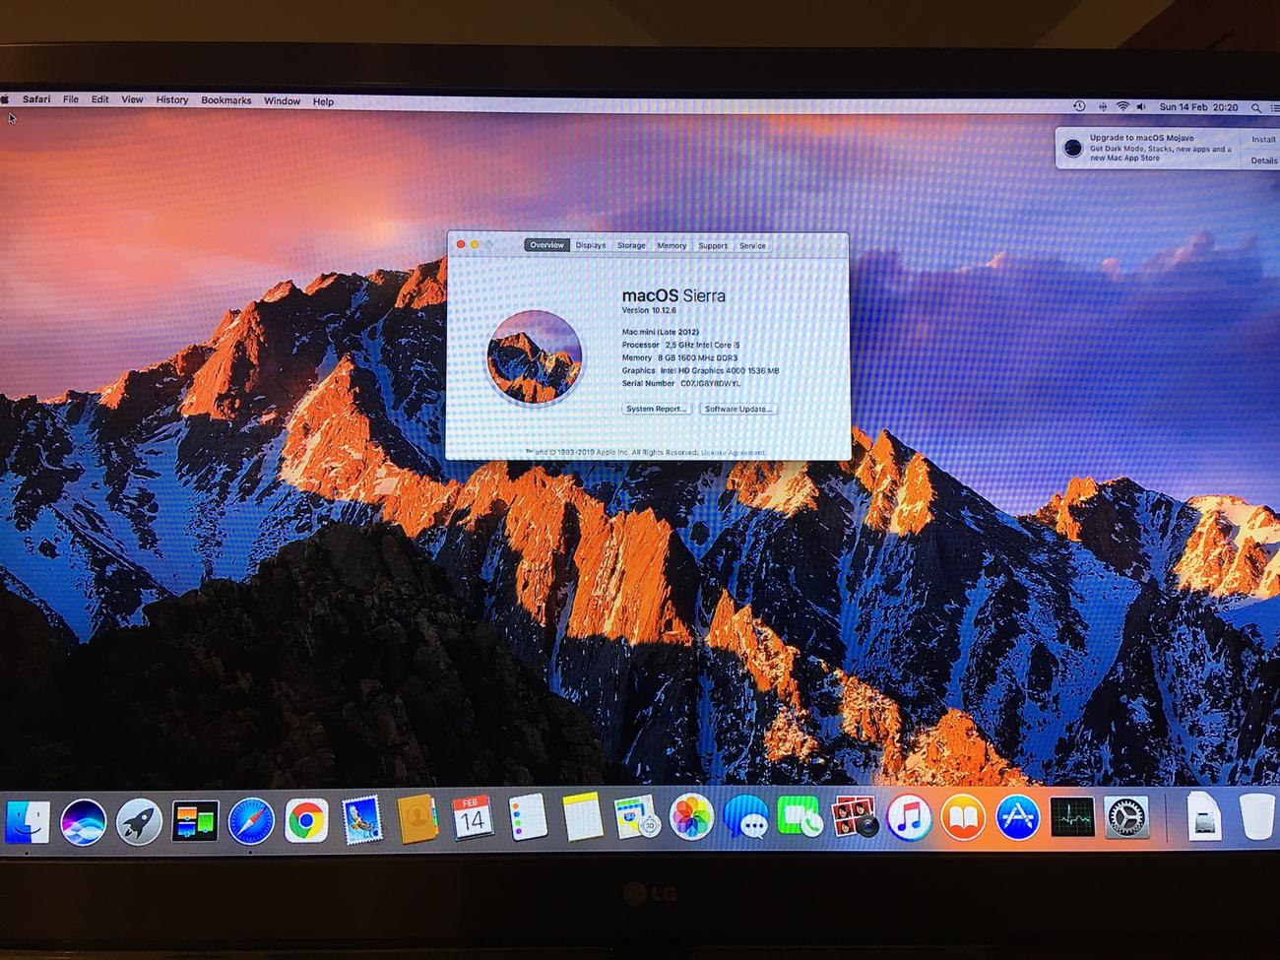This screenshot has width=1280, height=960.
Task: Open the Photos app in Dock
Action: pyautogui.click(x=690, y=818)
